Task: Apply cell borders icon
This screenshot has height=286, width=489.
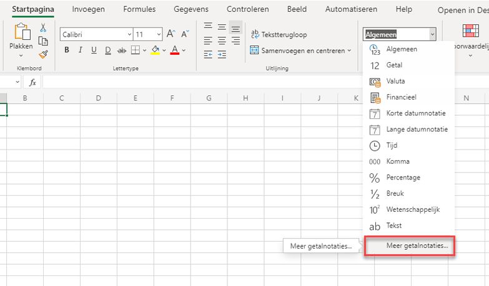Action: click(136, 50)
